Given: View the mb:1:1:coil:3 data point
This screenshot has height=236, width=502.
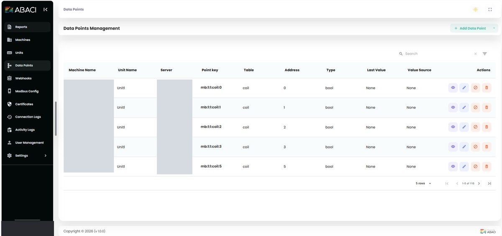Looking at the screenshot, I should point(453,147).
